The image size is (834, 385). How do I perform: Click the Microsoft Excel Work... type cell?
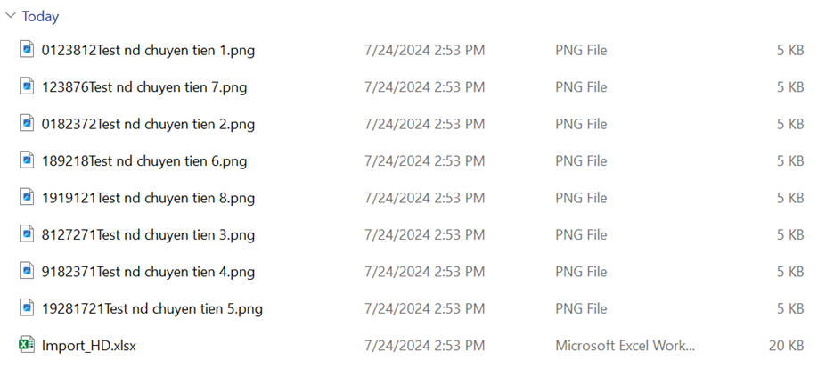click(625, 346)
